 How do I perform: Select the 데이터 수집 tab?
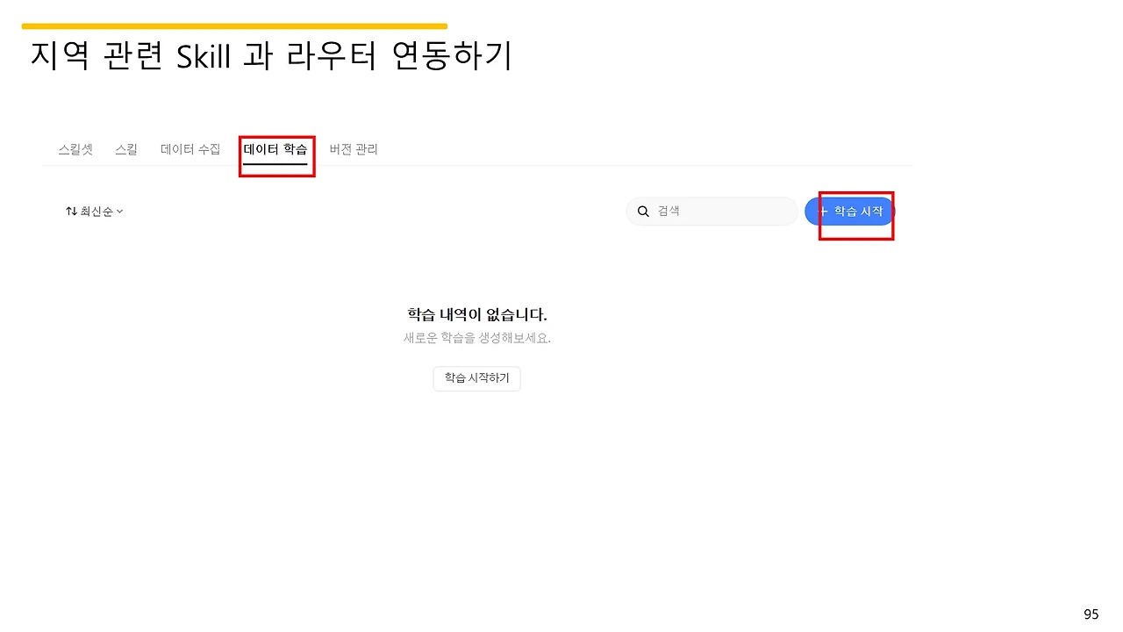[x=190, y=148]
